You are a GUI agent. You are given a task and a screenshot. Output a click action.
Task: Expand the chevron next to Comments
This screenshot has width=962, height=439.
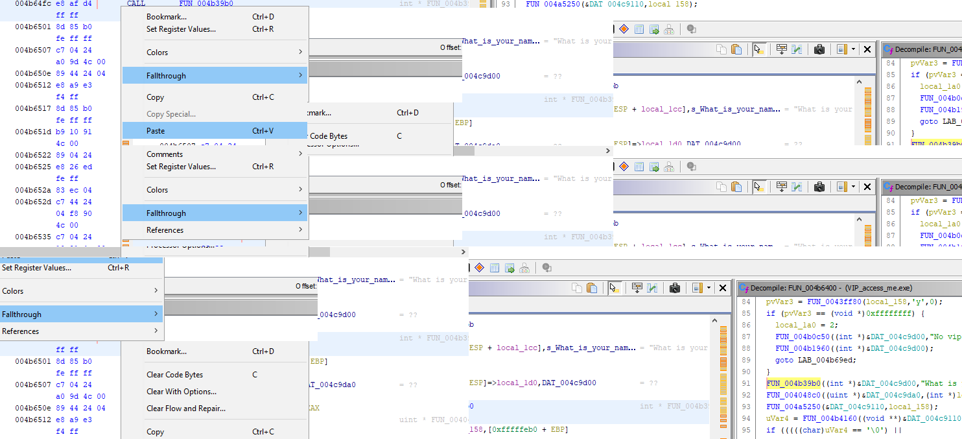pos(300,154)
